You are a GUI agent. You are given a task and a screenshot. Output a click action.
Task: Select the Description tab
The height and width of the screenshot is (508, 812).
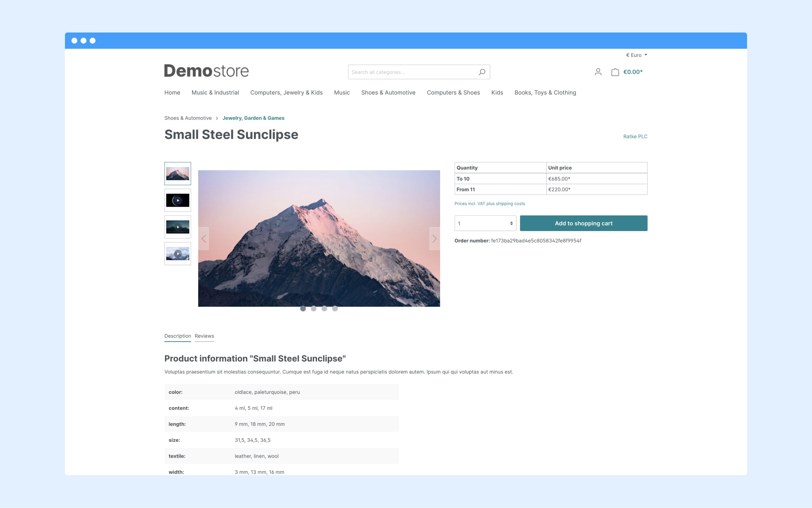coord(177,335)
